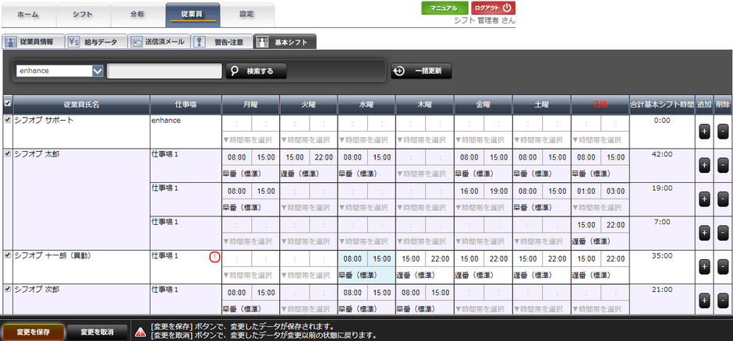Open the 分析 tab
This screenshot has height=341, width=733.
click(138, 15)
